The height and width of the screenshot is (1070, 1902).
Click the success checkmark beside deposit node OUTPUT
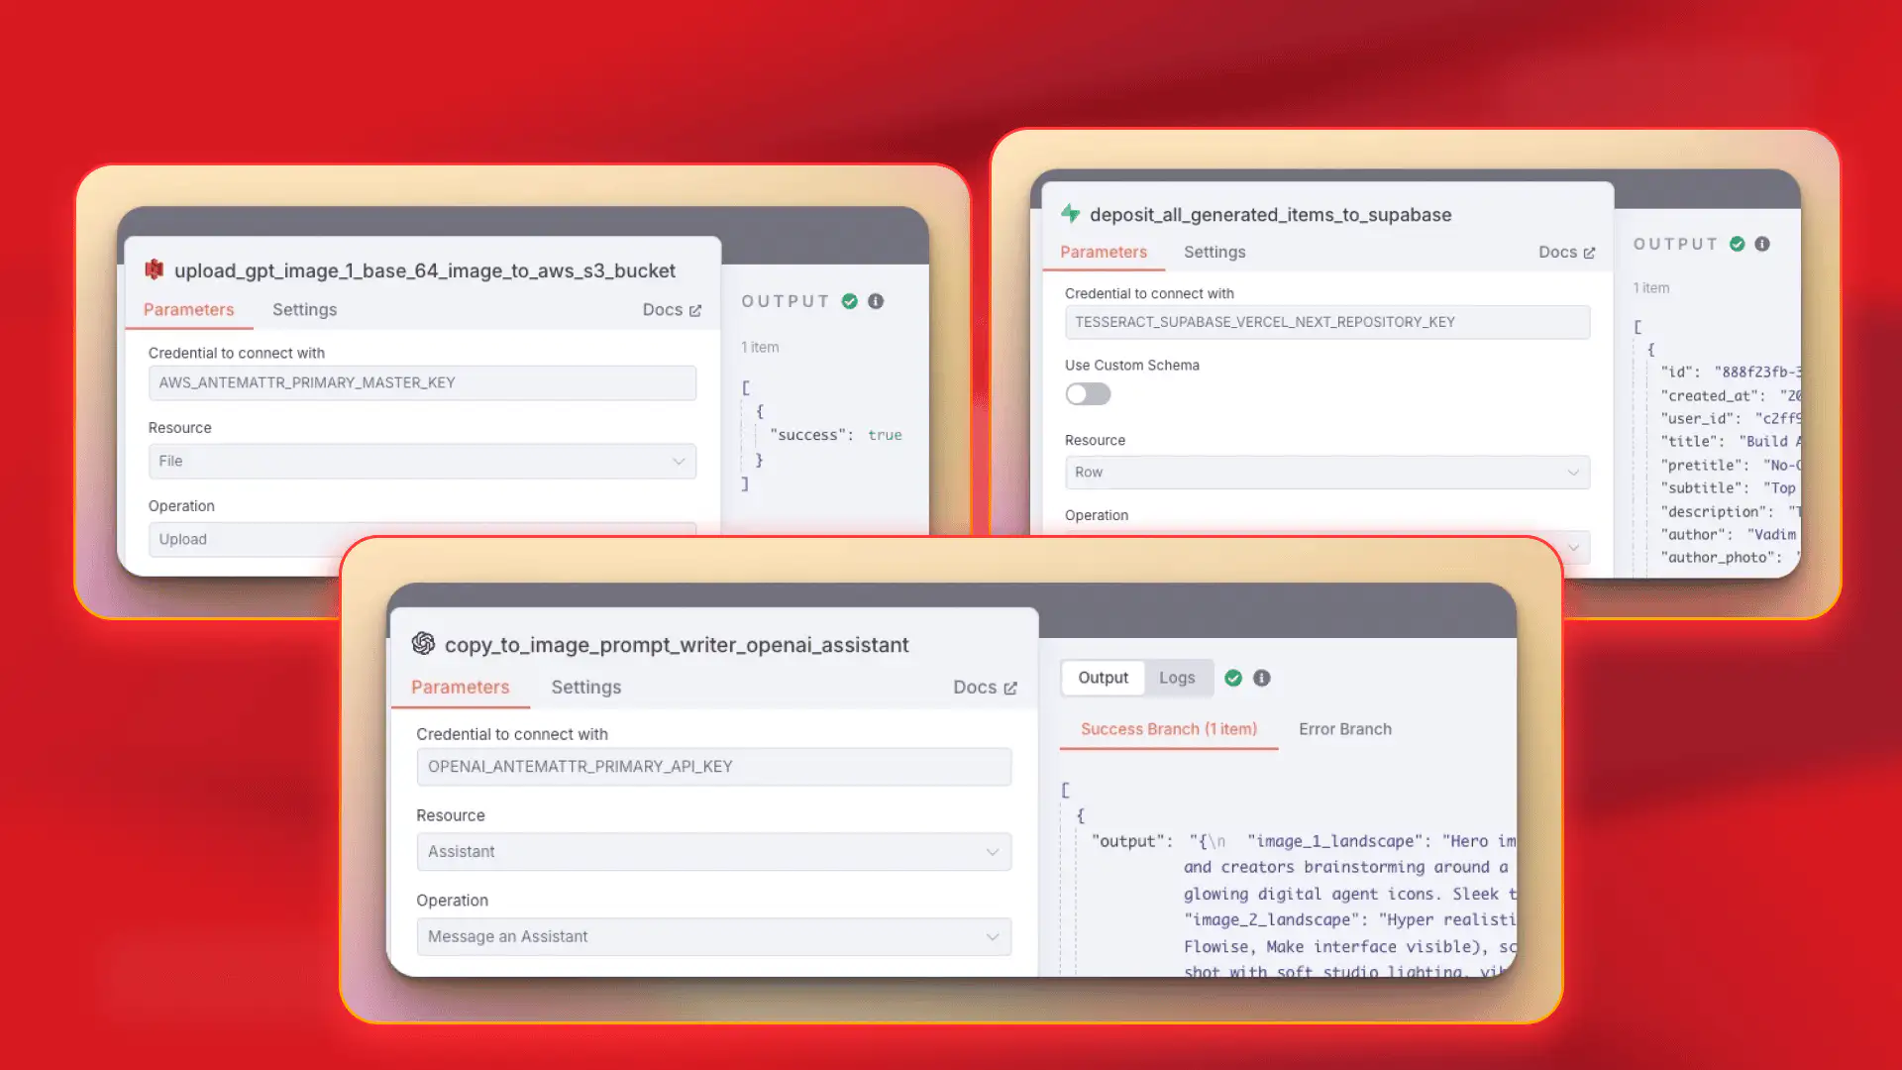coord(1735,244)
